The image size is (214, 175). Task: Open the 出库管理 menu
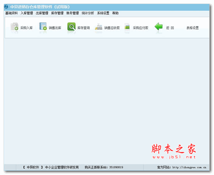coord(42,13)
